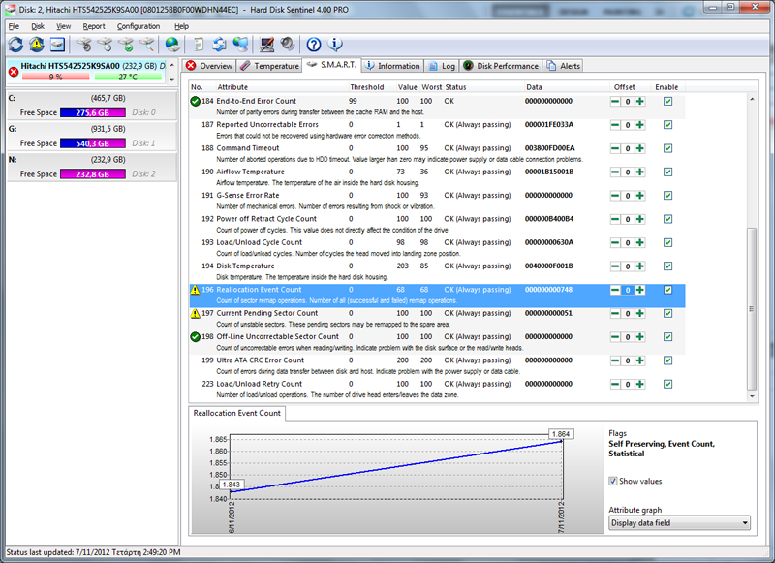The image size is (775, 563).
Task: Click the down arrow beside the Hitachi disk entry
Action: 172,79
